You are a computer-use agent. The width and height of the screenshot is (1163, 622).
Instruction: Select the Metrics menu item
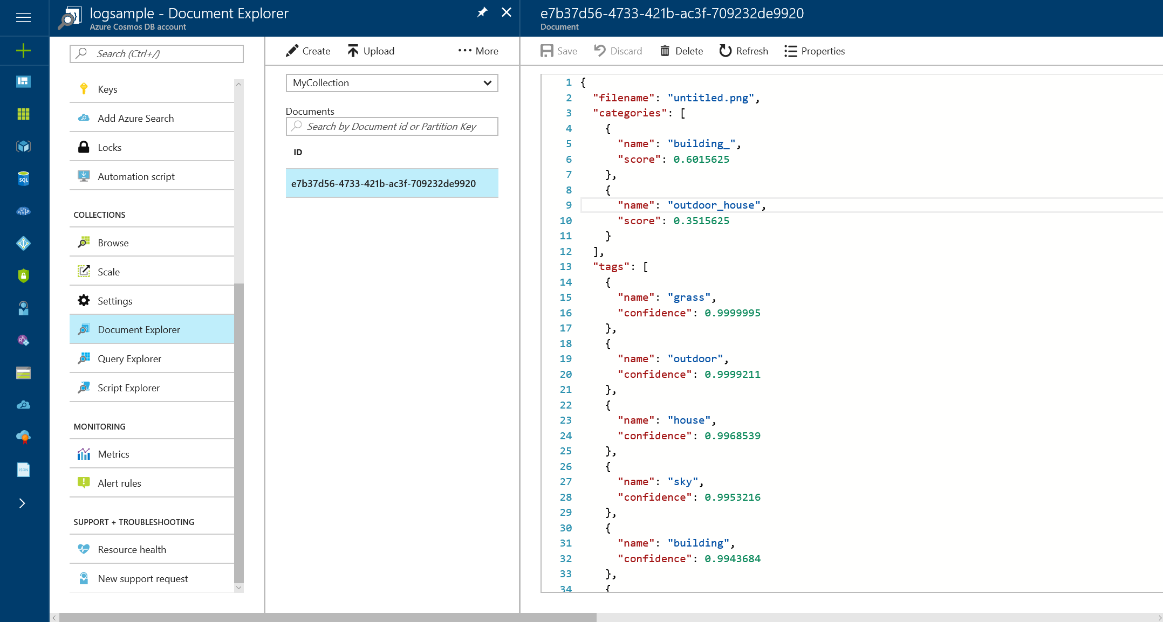[113, 454]
